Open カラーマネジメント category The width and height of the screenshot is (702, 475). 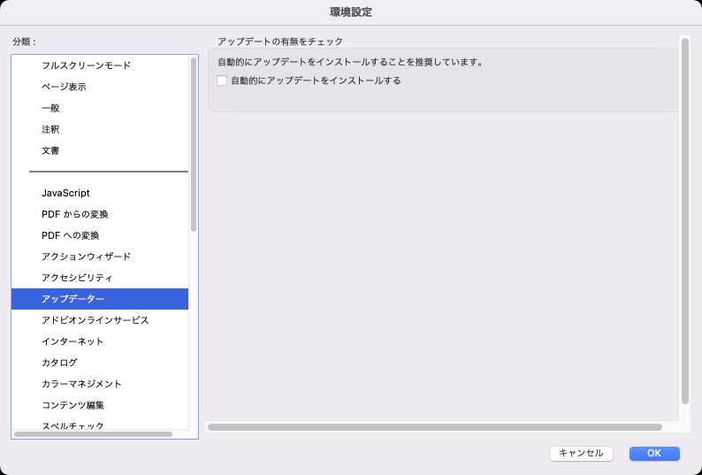[99, 384]
